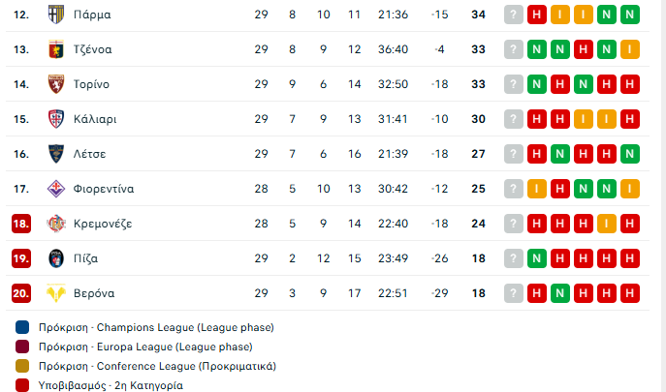Click the Τζένοα team name
Screen dimensions: 666x392
click(93, 49)
